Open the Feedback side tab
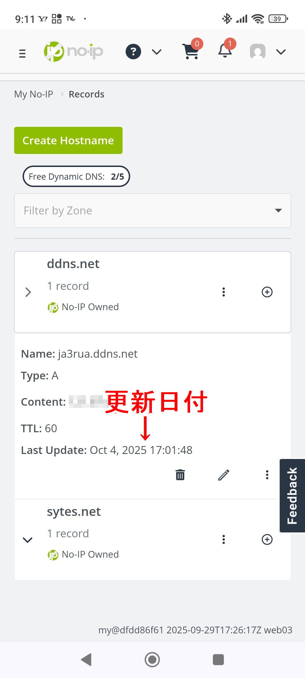Image resolution: width=305 pixels, height=678 pixels. click(x=292, y=496)
